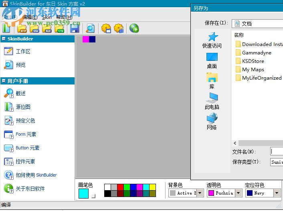
Task: Click the magnifier preview toolbar icon
Action: [x=90, y=28]
